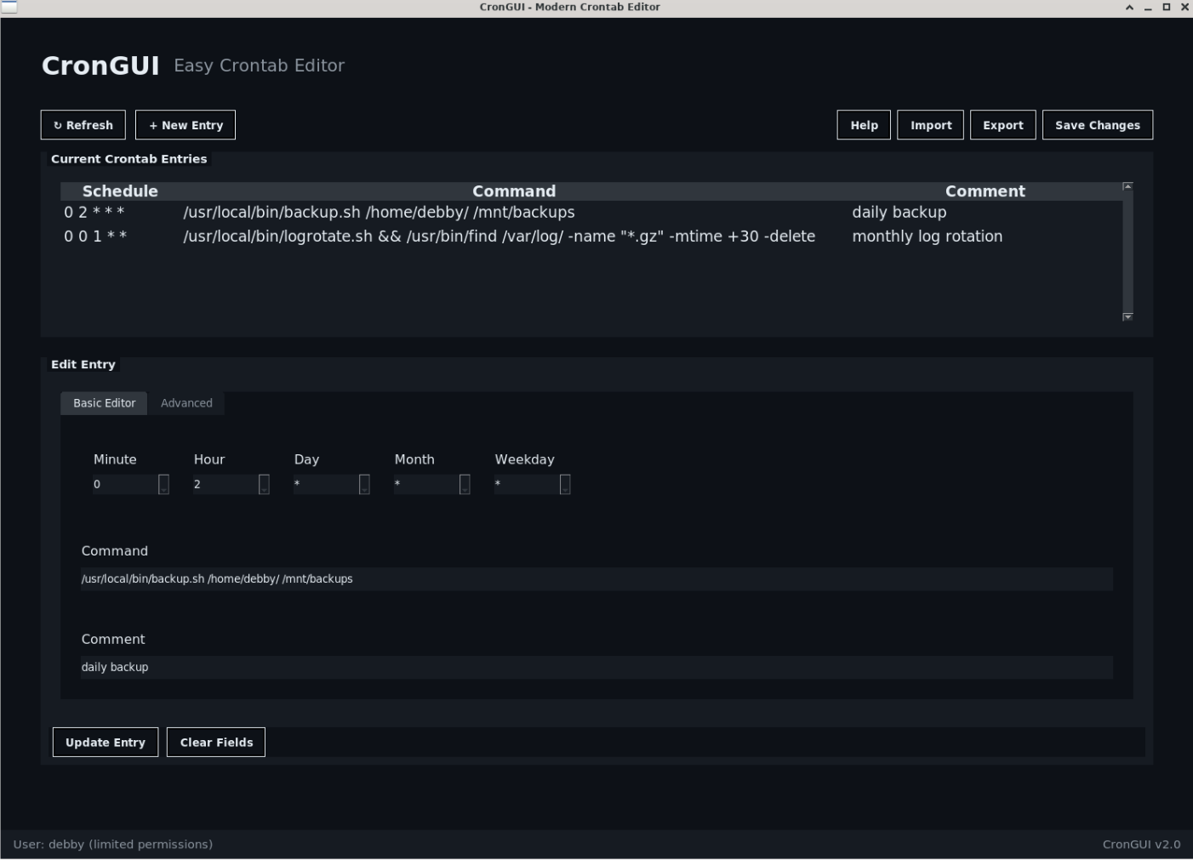
Task: Open the Month value stepper arrow
Action: coord(464,484)
